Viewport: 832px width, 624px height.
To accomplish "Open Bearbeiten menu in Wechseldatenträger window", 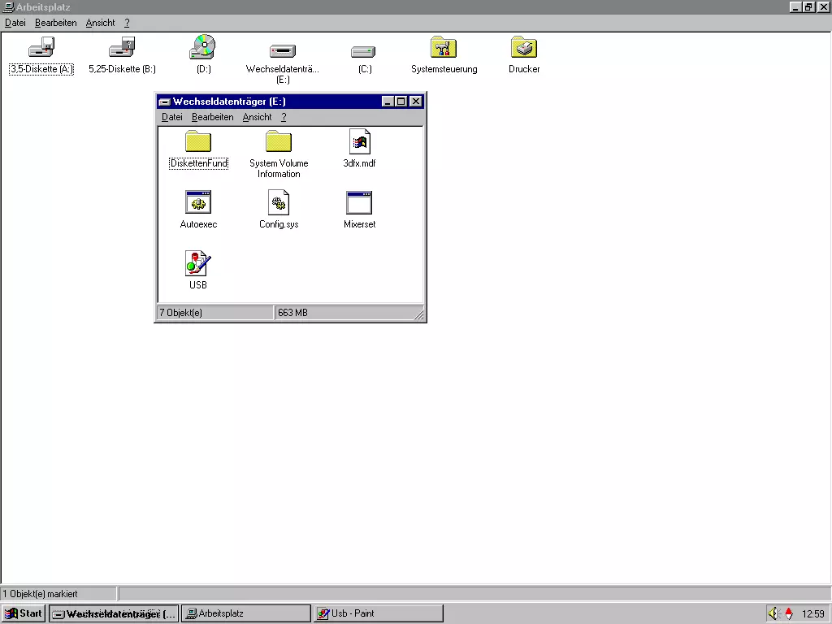I will coord(212,117).
